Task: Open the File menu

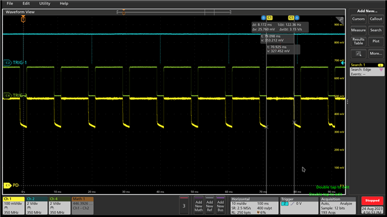Action: pyautogui.click(x=10, y=4)
